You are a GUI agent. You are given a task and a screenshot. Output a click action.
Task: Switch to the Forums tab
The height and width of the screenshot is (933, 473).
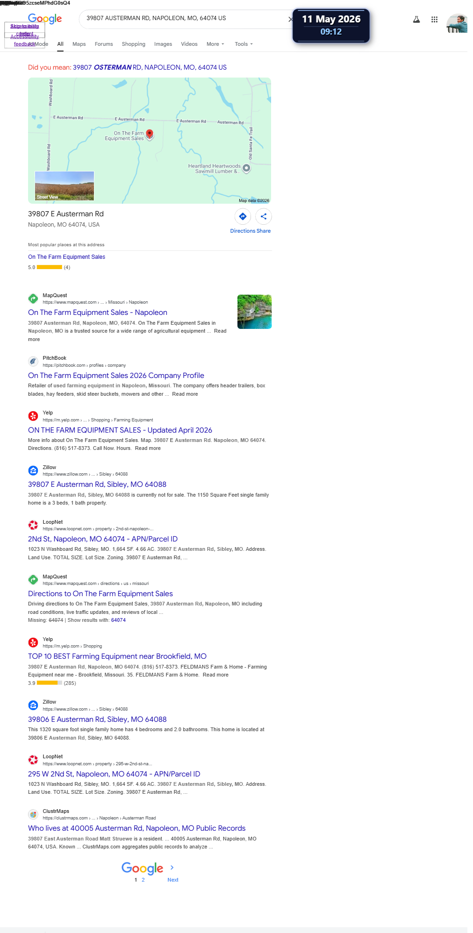tap(104, 44)
